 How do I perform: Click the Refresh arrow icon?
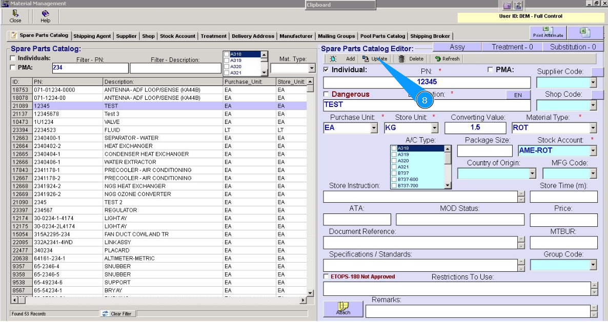pyautogui.click(x=438, y=59)
